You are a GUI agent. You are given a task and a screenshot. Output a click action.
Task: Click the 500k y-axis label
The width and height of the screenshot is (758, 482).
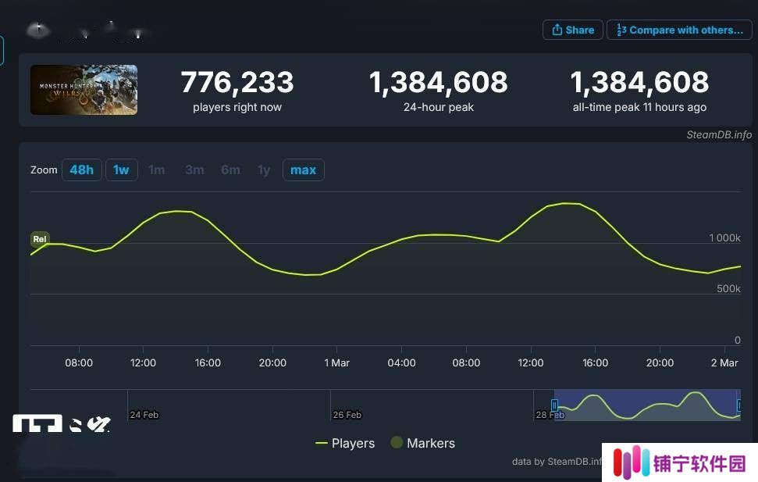(728, 289)
